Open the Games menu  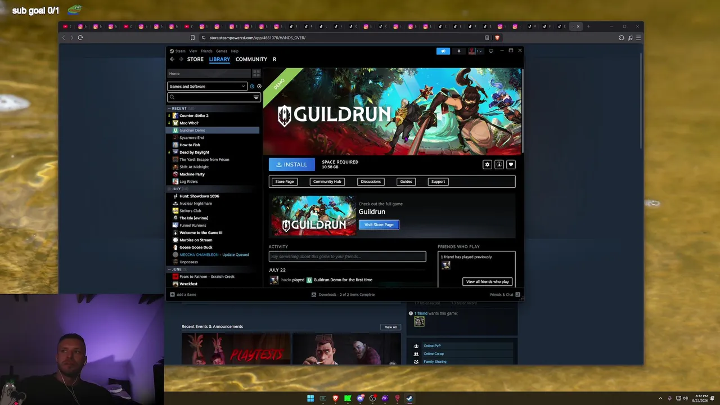[x=222, y=51]
